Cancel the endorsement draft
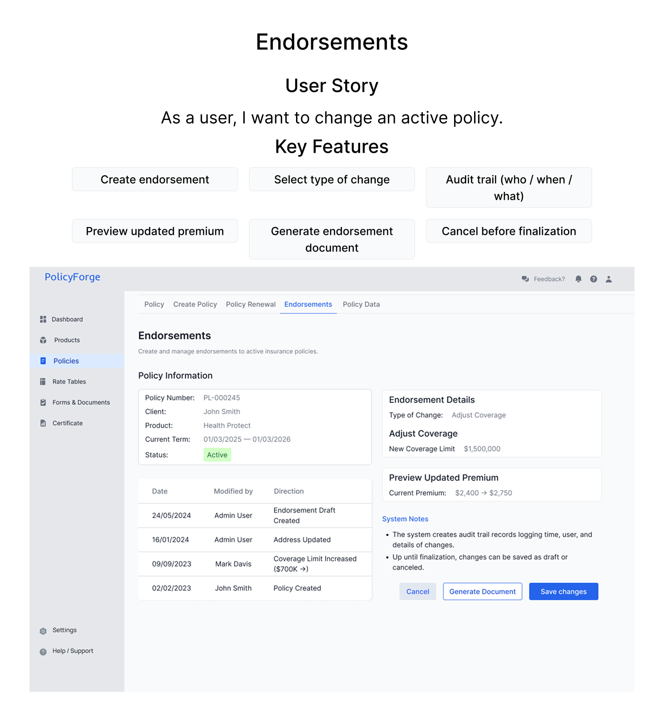The height and width of the screenshot is (705, 664). pos(417,591)
